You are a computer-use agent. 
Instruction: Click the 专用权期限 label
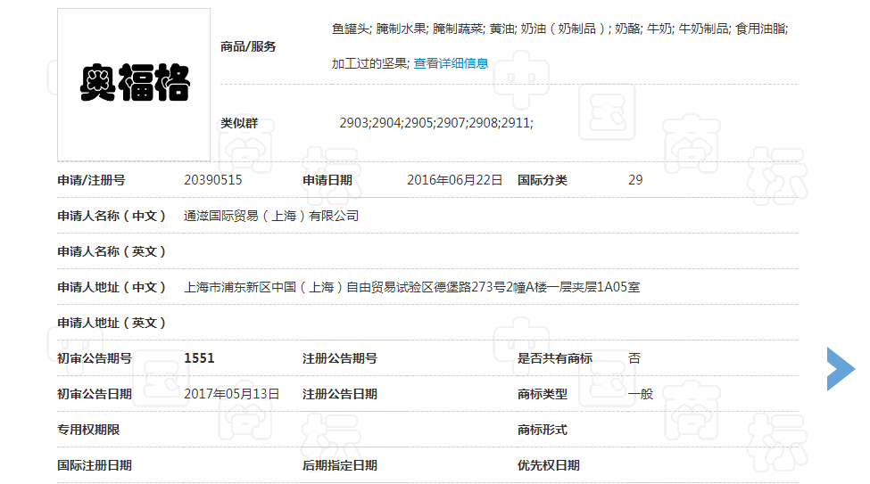coord(88,430)
